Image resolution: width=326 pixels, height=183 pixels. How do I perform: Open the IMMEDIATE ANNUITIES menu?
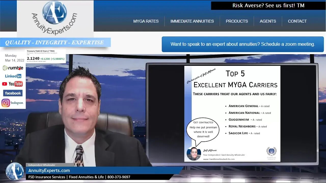coord(192,21)
